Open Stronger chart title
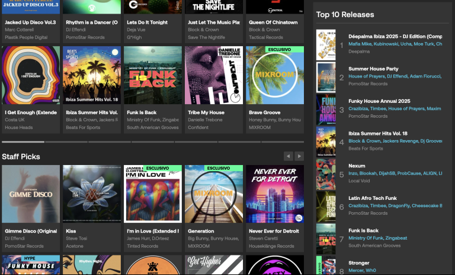 coord(358,263)
